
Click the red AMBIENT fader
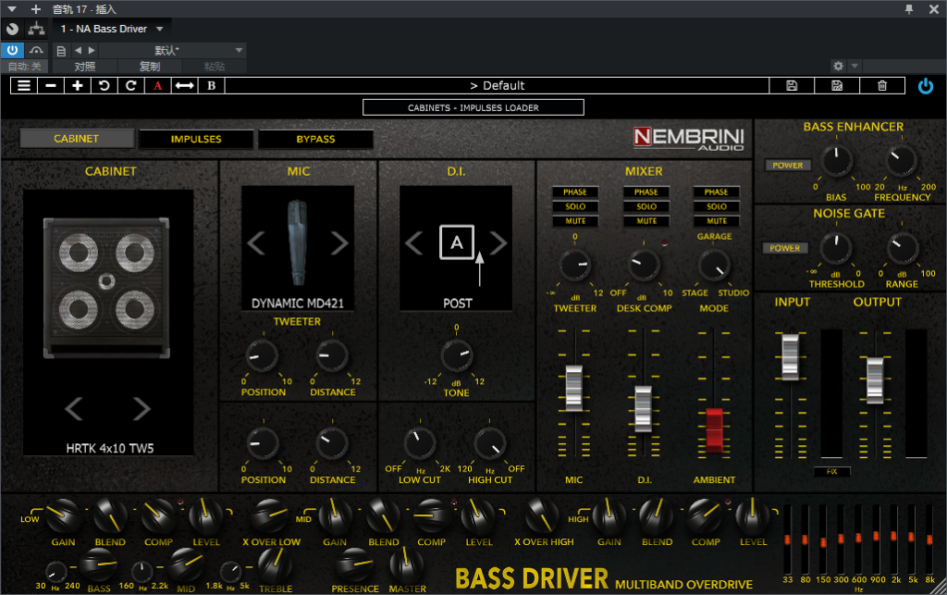(715, 430)
